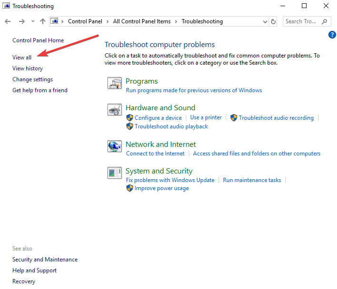Click the Hardware and Sound icon
The width and height of the screenshot is (337, 289).
click(x=115, y=110)
